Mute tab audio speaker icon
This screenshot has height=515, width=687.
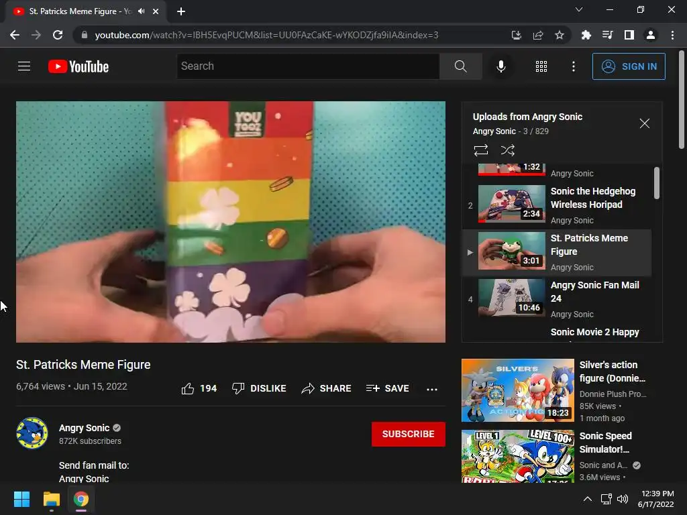pyautogui.click(x=141, y=11)
